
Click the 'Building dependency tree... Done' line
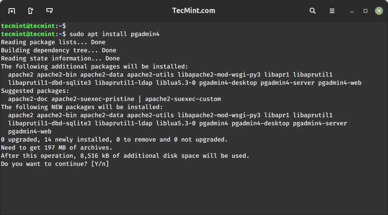[x=59, y=50]
